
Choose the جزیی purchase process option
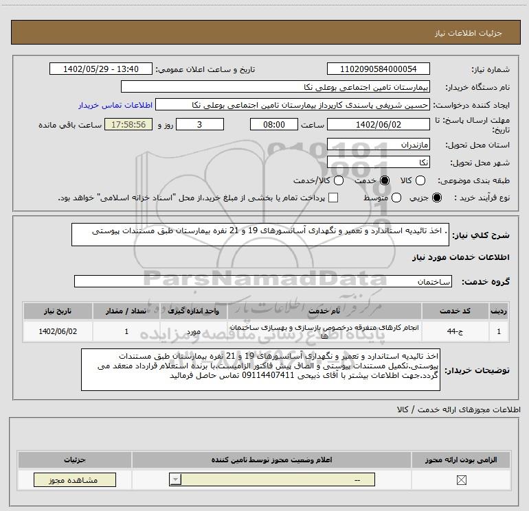pos(436,198)
